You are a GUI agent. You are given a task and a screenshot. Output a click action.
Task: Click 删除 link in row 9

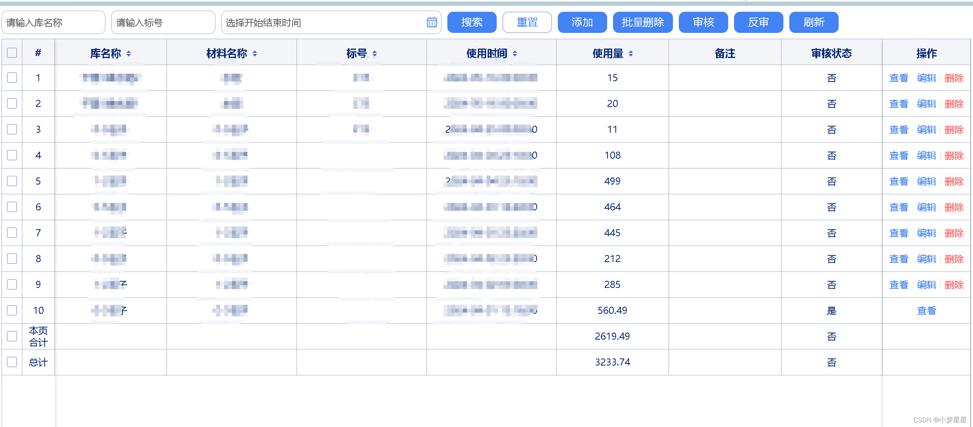(954, 285)
